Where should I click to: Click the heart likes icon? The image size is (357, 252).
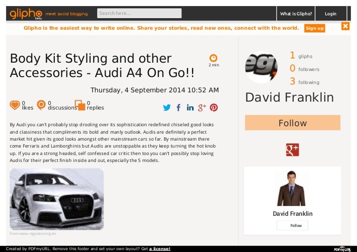point(15,105)
